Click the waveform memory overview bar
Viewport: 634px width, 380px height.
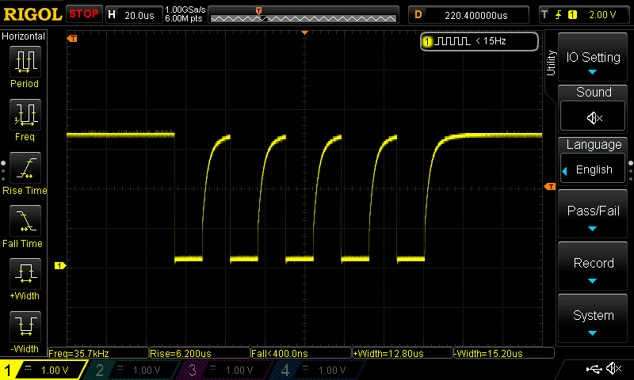point(304,15)
